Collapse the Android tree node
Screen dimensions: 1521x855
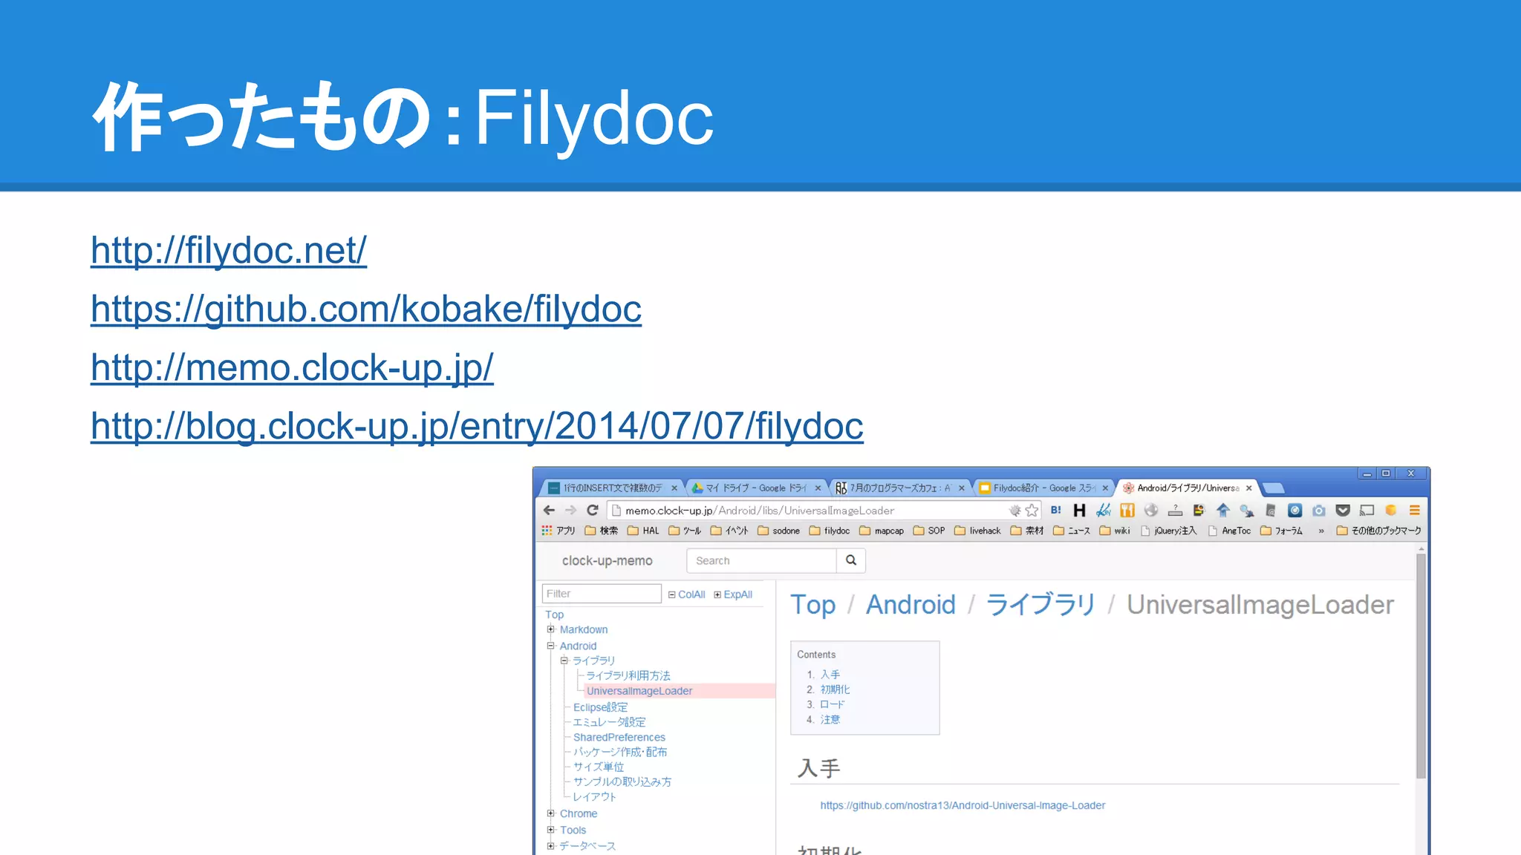[x=551, y=646]
